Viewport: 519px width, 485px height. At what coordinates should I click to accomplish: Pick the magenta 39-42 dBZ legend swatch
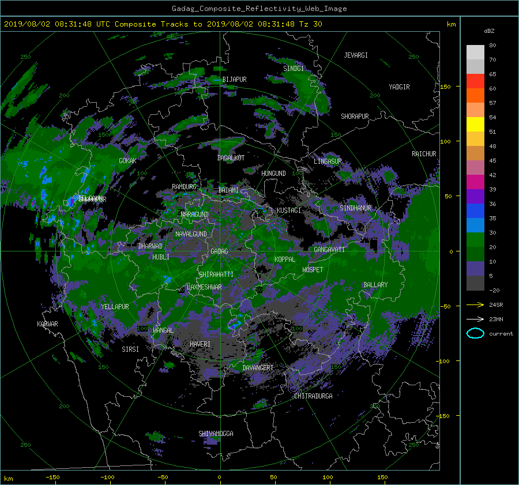tap(475, 182)
